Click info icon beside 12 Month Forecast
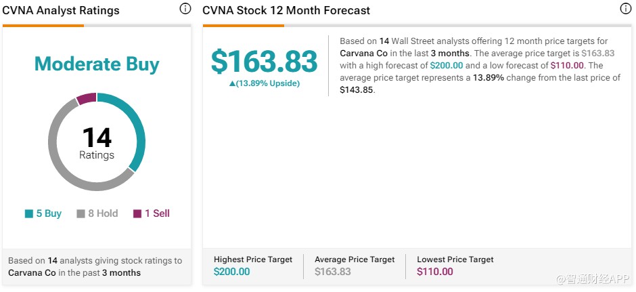The width and height of the screenshot is (636, 292). point(626,9)
